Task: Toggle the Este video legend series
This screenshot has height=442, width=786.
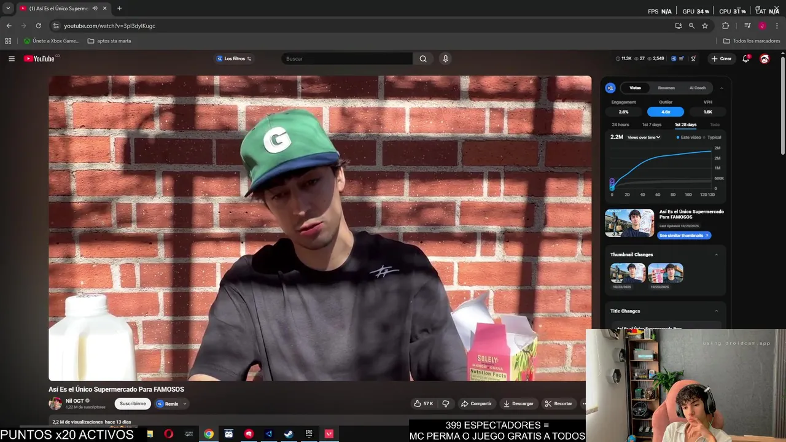Action: pos(688,138)
